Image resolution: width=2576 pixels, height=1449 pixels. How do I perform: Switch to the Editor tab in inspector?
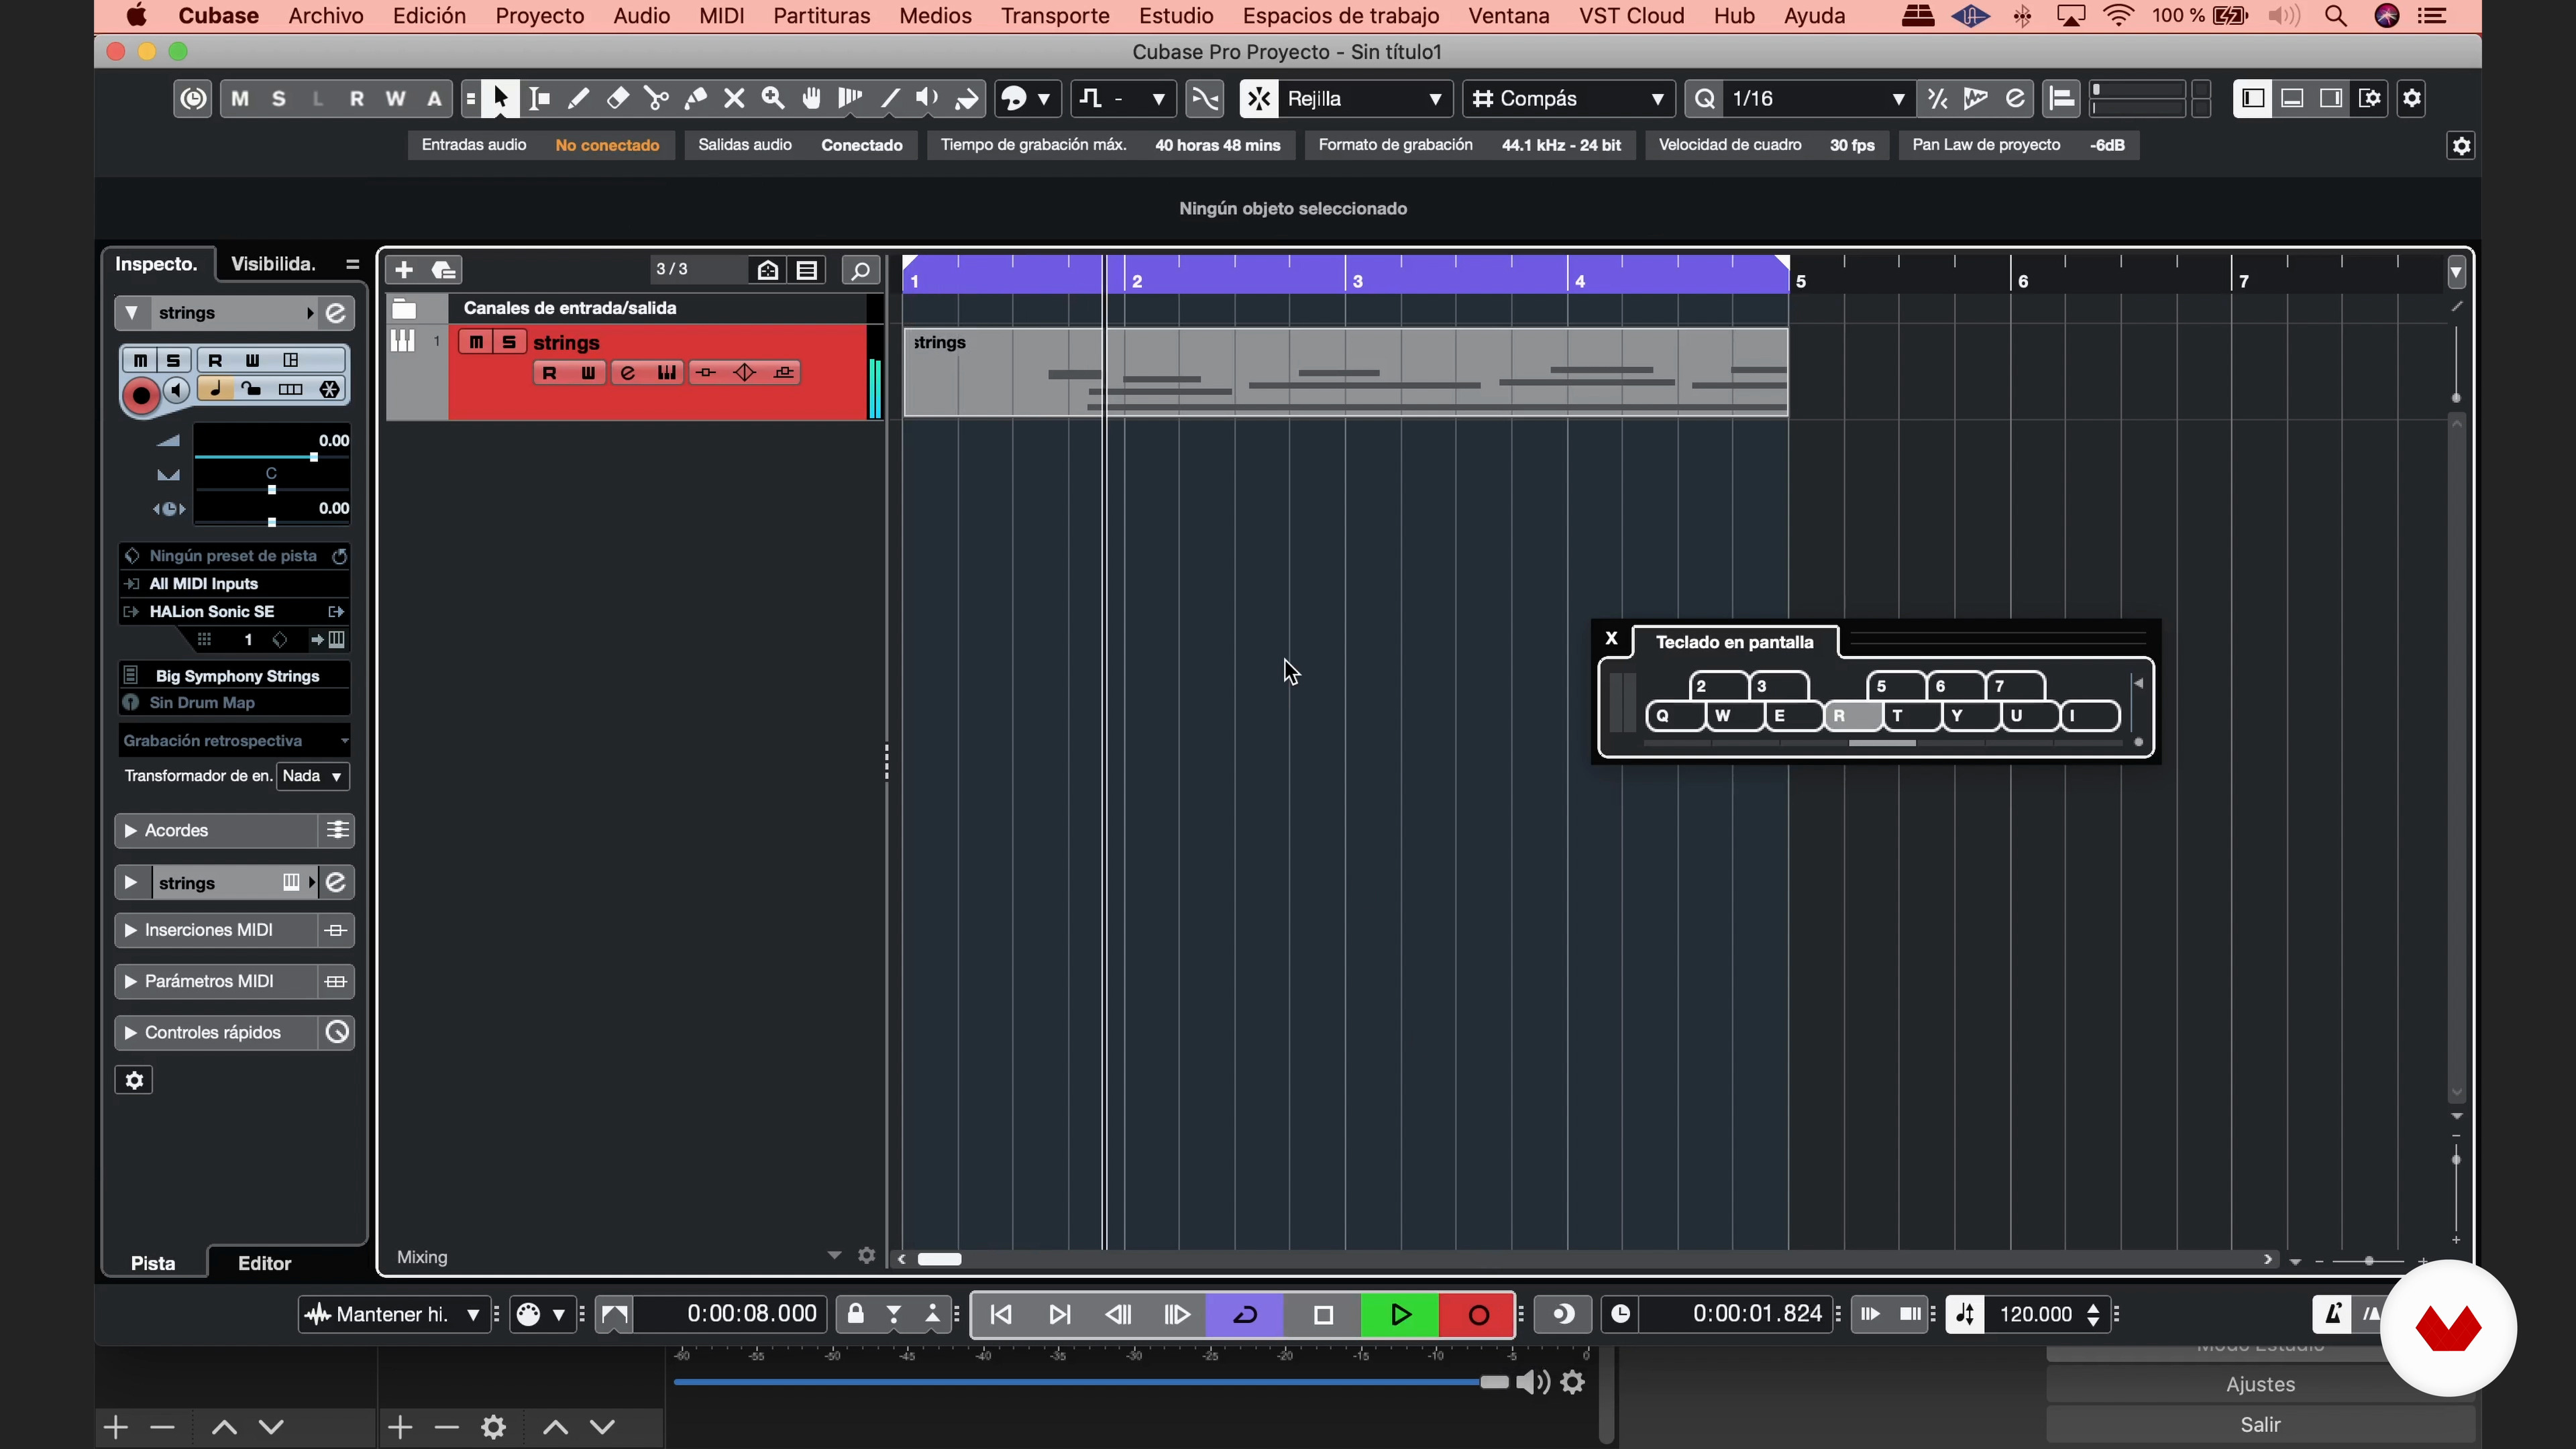point(265,1263)
